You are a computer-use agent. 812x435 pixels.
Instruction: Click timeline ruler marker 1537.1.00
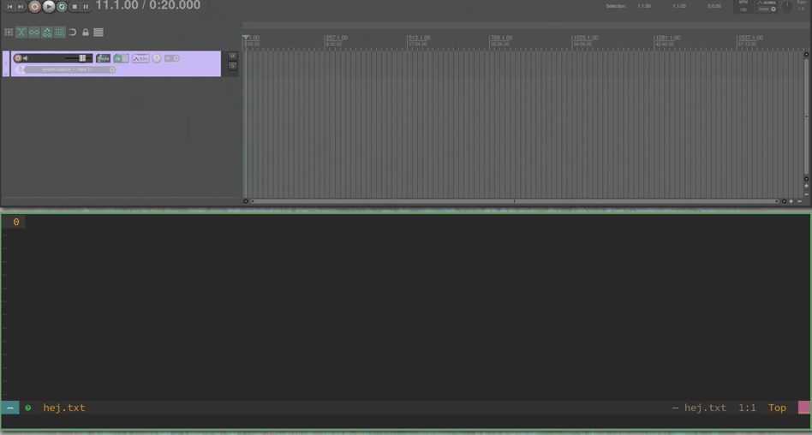pos(750,38)
